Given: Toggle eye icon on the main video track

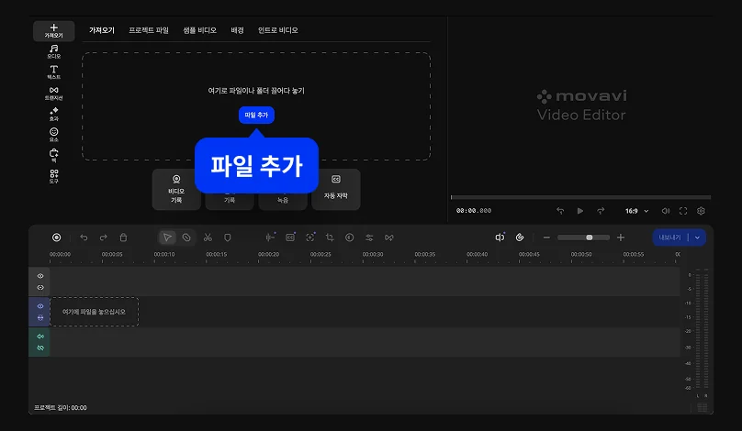Looking at the screenshot, I should pos(39,306).
